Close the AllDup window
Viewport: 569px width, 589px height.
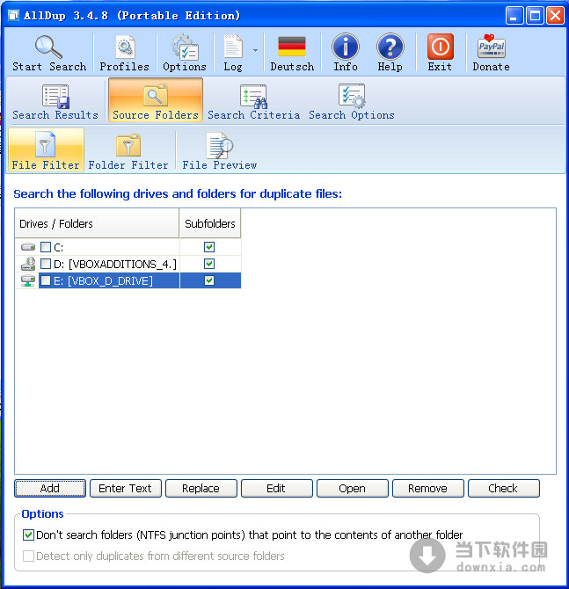555,16
